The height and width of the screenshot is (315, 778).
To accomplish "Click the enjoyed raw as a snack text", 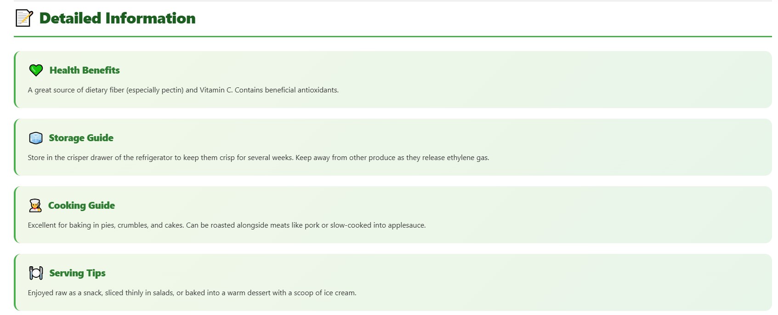I will (x=192, y=293).
